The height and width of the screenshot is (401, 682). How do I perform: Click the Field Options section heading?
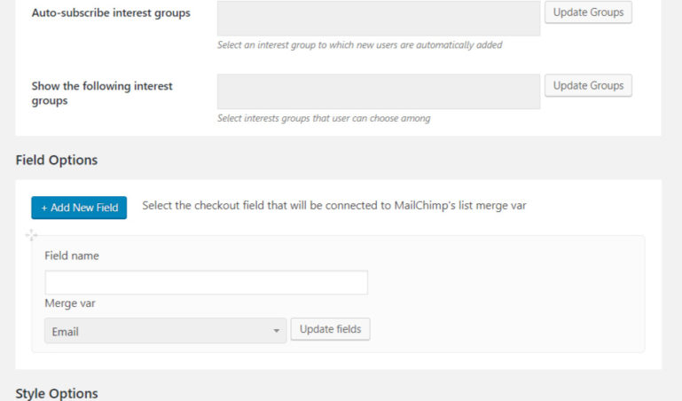(56, 161)
